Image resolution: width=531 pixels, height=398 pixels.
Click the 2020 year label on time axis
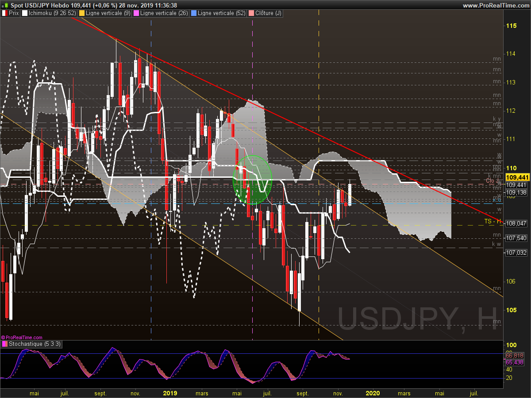pos(373,393)
